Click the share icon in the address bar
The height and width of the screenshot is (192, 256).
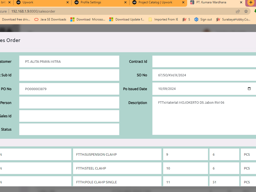pyautogui.click(x=238, y=11)
